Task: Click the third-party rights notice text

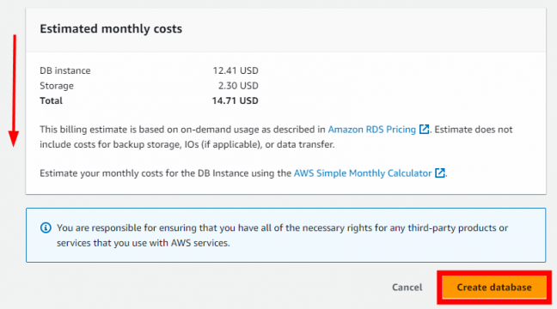Action: 283,235
